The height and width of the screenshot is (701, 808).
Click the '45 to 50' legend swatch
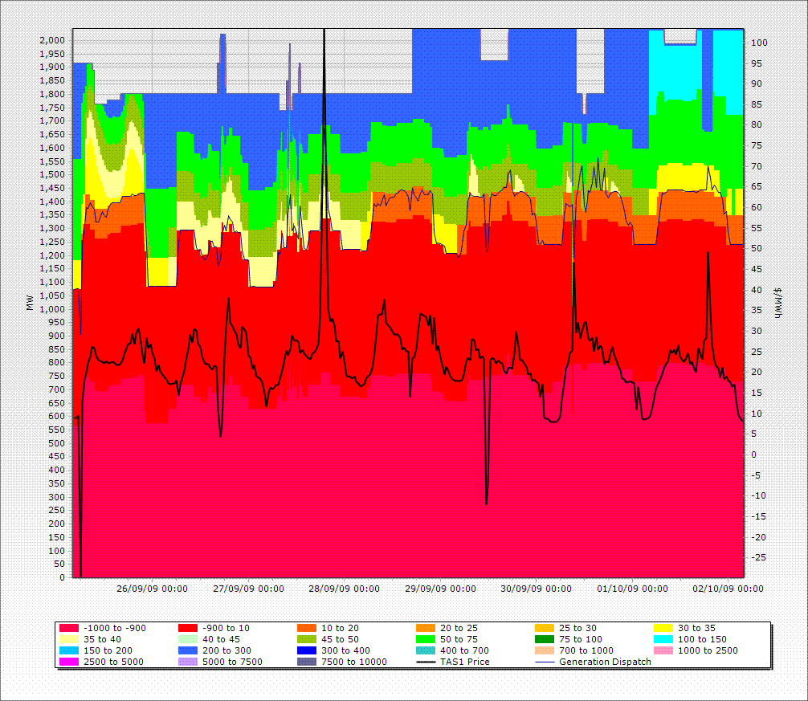pos(307,639)
